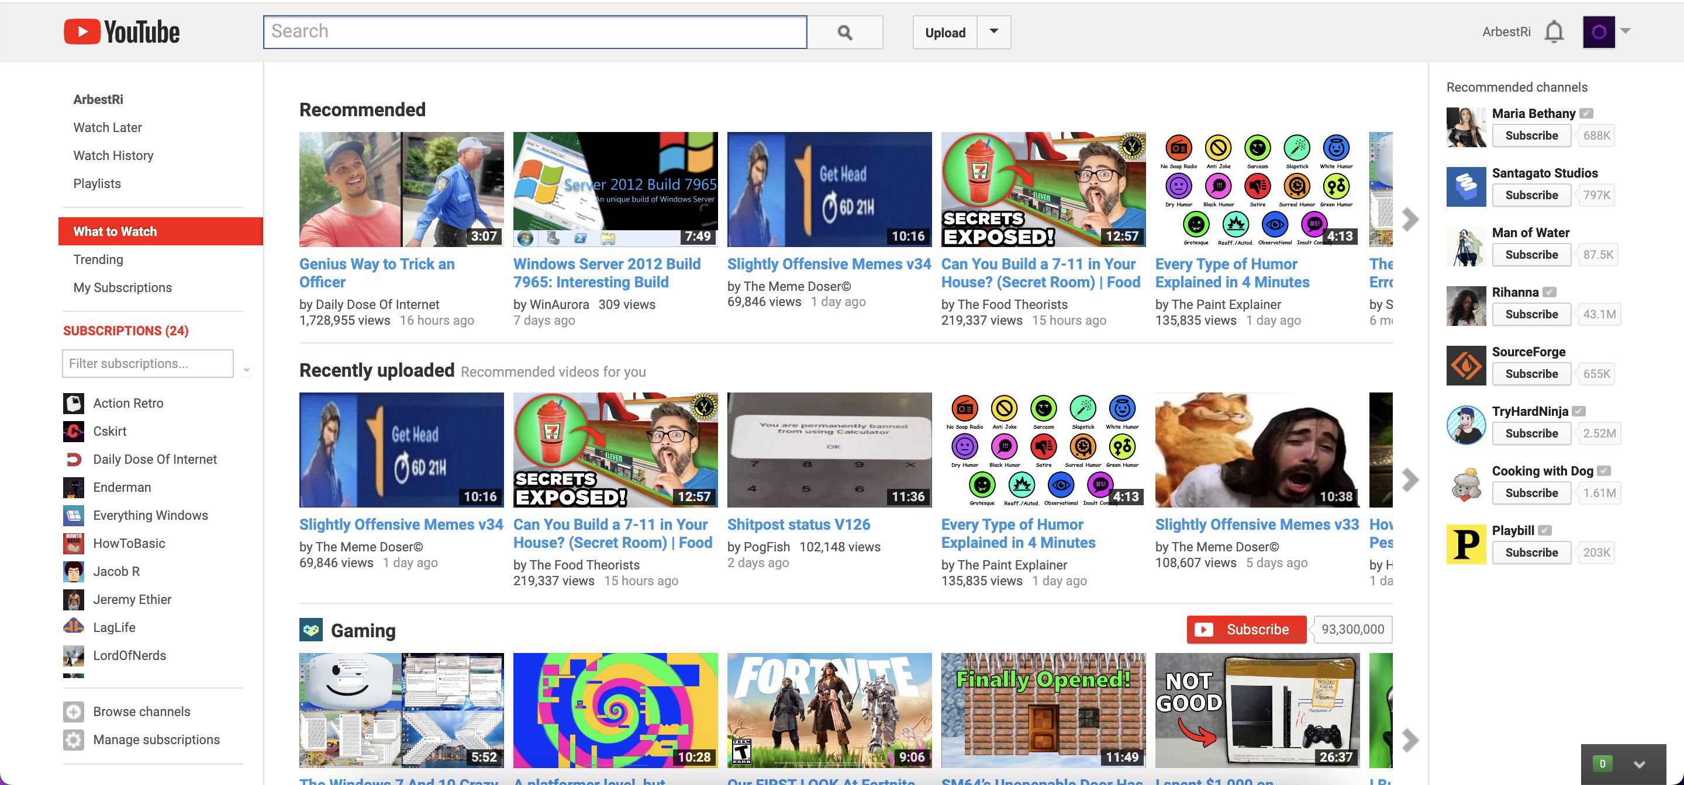Show next Recently uploaded videos arrow
This screenshot has width=1684, height=785.
coord(1410,480)
